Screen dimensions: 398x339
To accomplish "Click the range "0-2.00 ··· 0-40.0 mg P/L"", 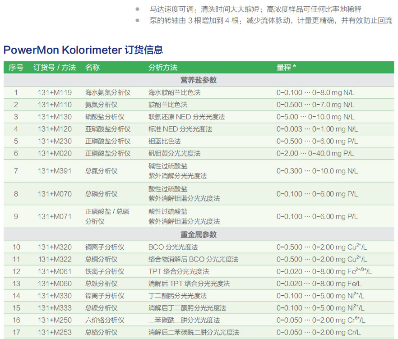I will [315, 153].
